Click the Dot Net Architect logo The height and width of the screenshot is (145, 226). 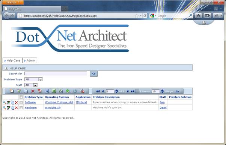(70, 38)
